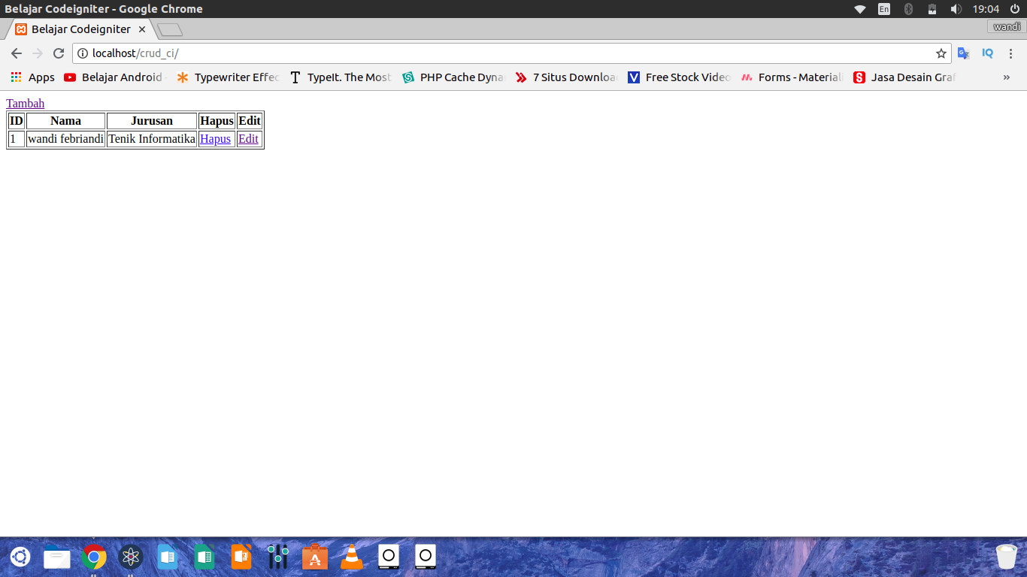Click the Tambah link

pyautogui.click(x=26, y=104)
